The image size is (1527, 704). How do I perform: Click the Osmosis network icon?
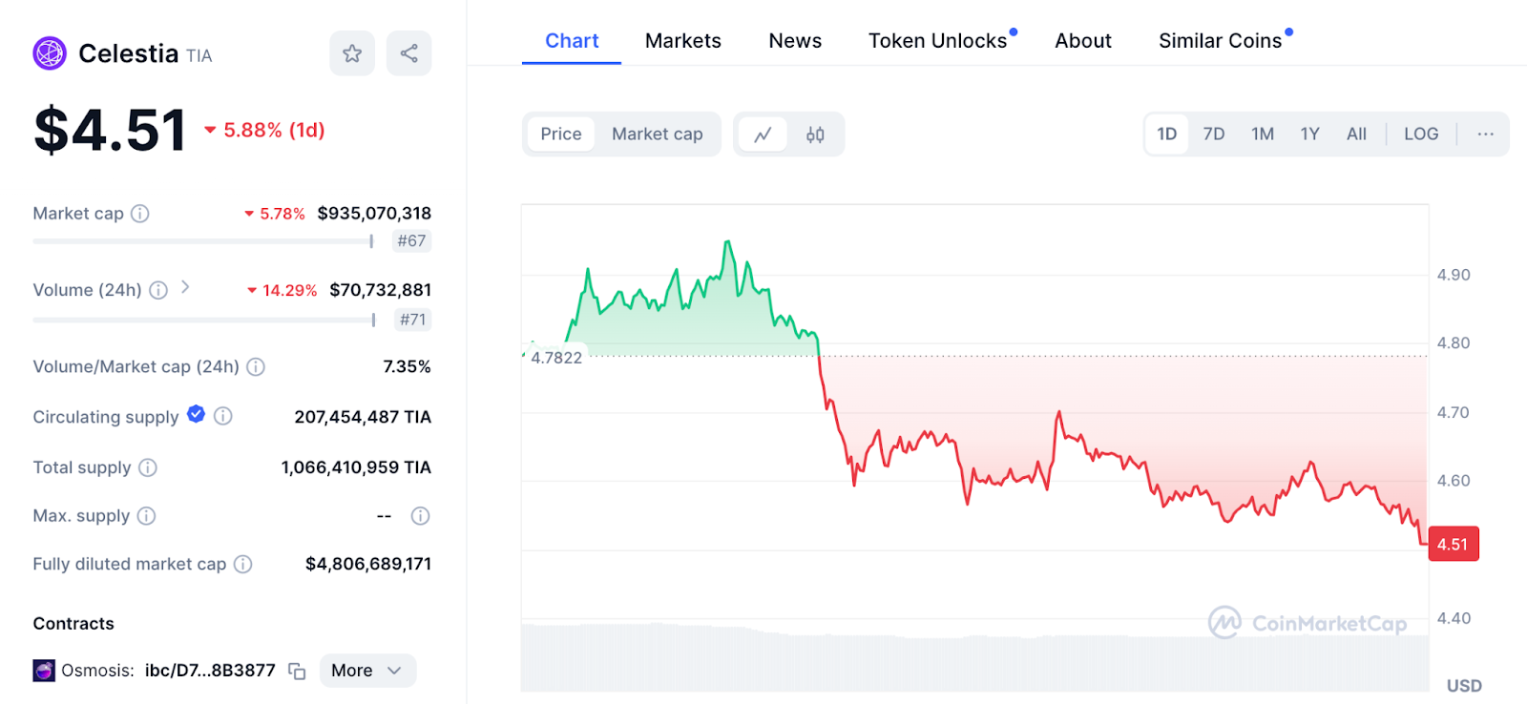click(x=44, y=671)
